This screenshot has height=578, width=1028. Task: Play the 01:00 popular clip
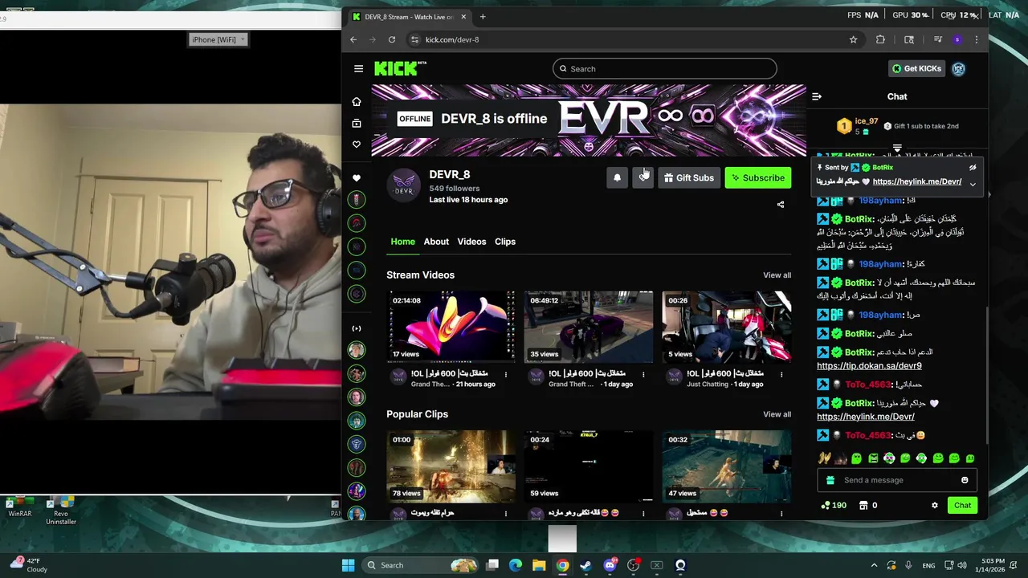click(x=451, y=466)
